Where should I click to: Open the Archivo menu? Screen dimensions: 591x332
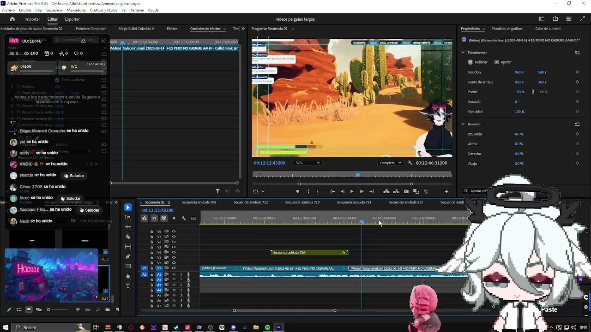click(8, 10)
